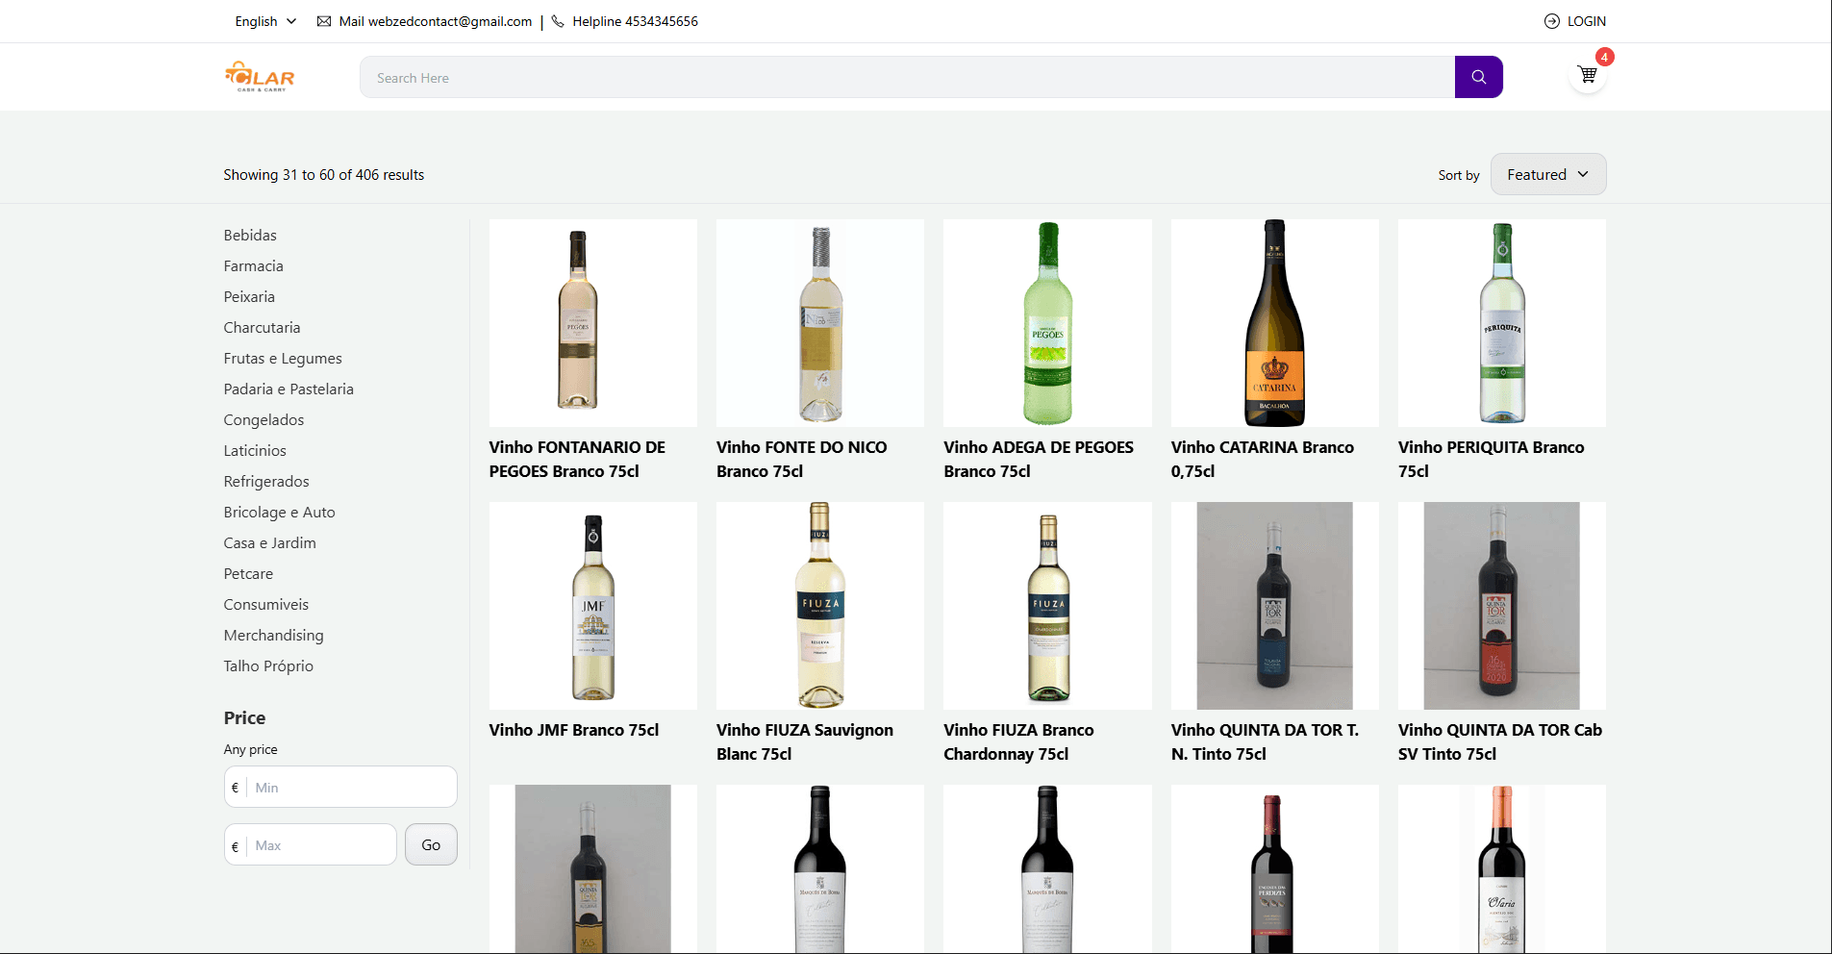Click the Clar Cash & Carry logo
Screen dimensions: 1832x954
[x=260, y=77]
